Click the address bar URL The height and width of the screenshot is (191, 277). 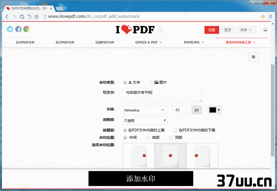point(94,17)
